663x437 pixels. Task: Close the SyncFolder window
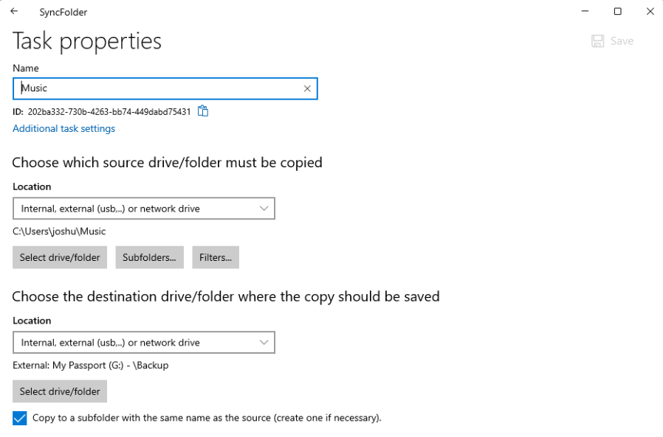[x=650, y=11]
